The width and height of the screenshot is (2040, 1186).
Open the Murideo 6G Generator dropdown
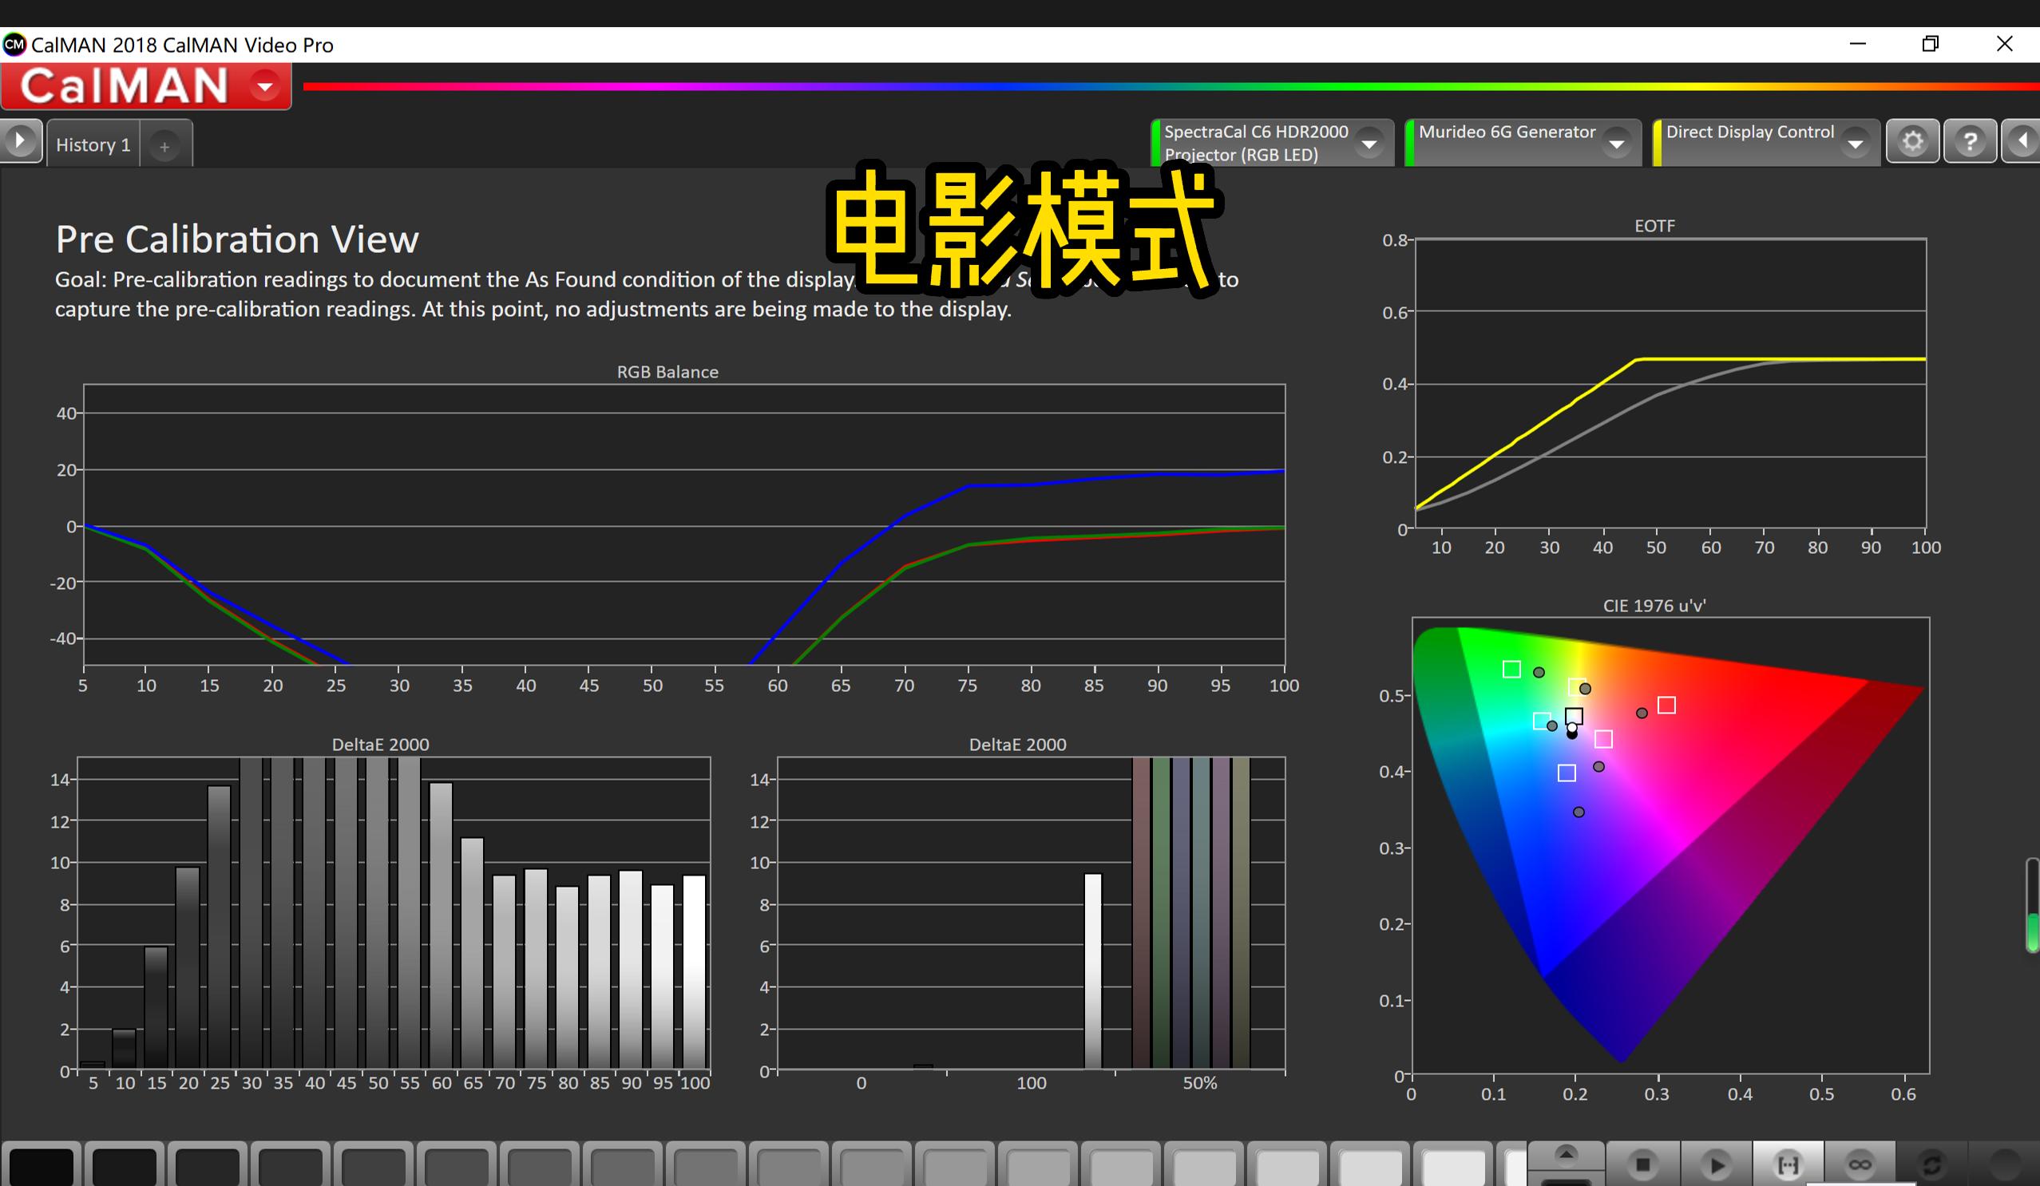[1618, 142]
